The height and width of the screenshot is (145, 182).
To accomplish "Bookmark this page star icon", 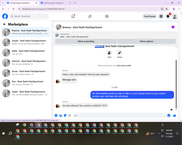I will tap(167, 9).
